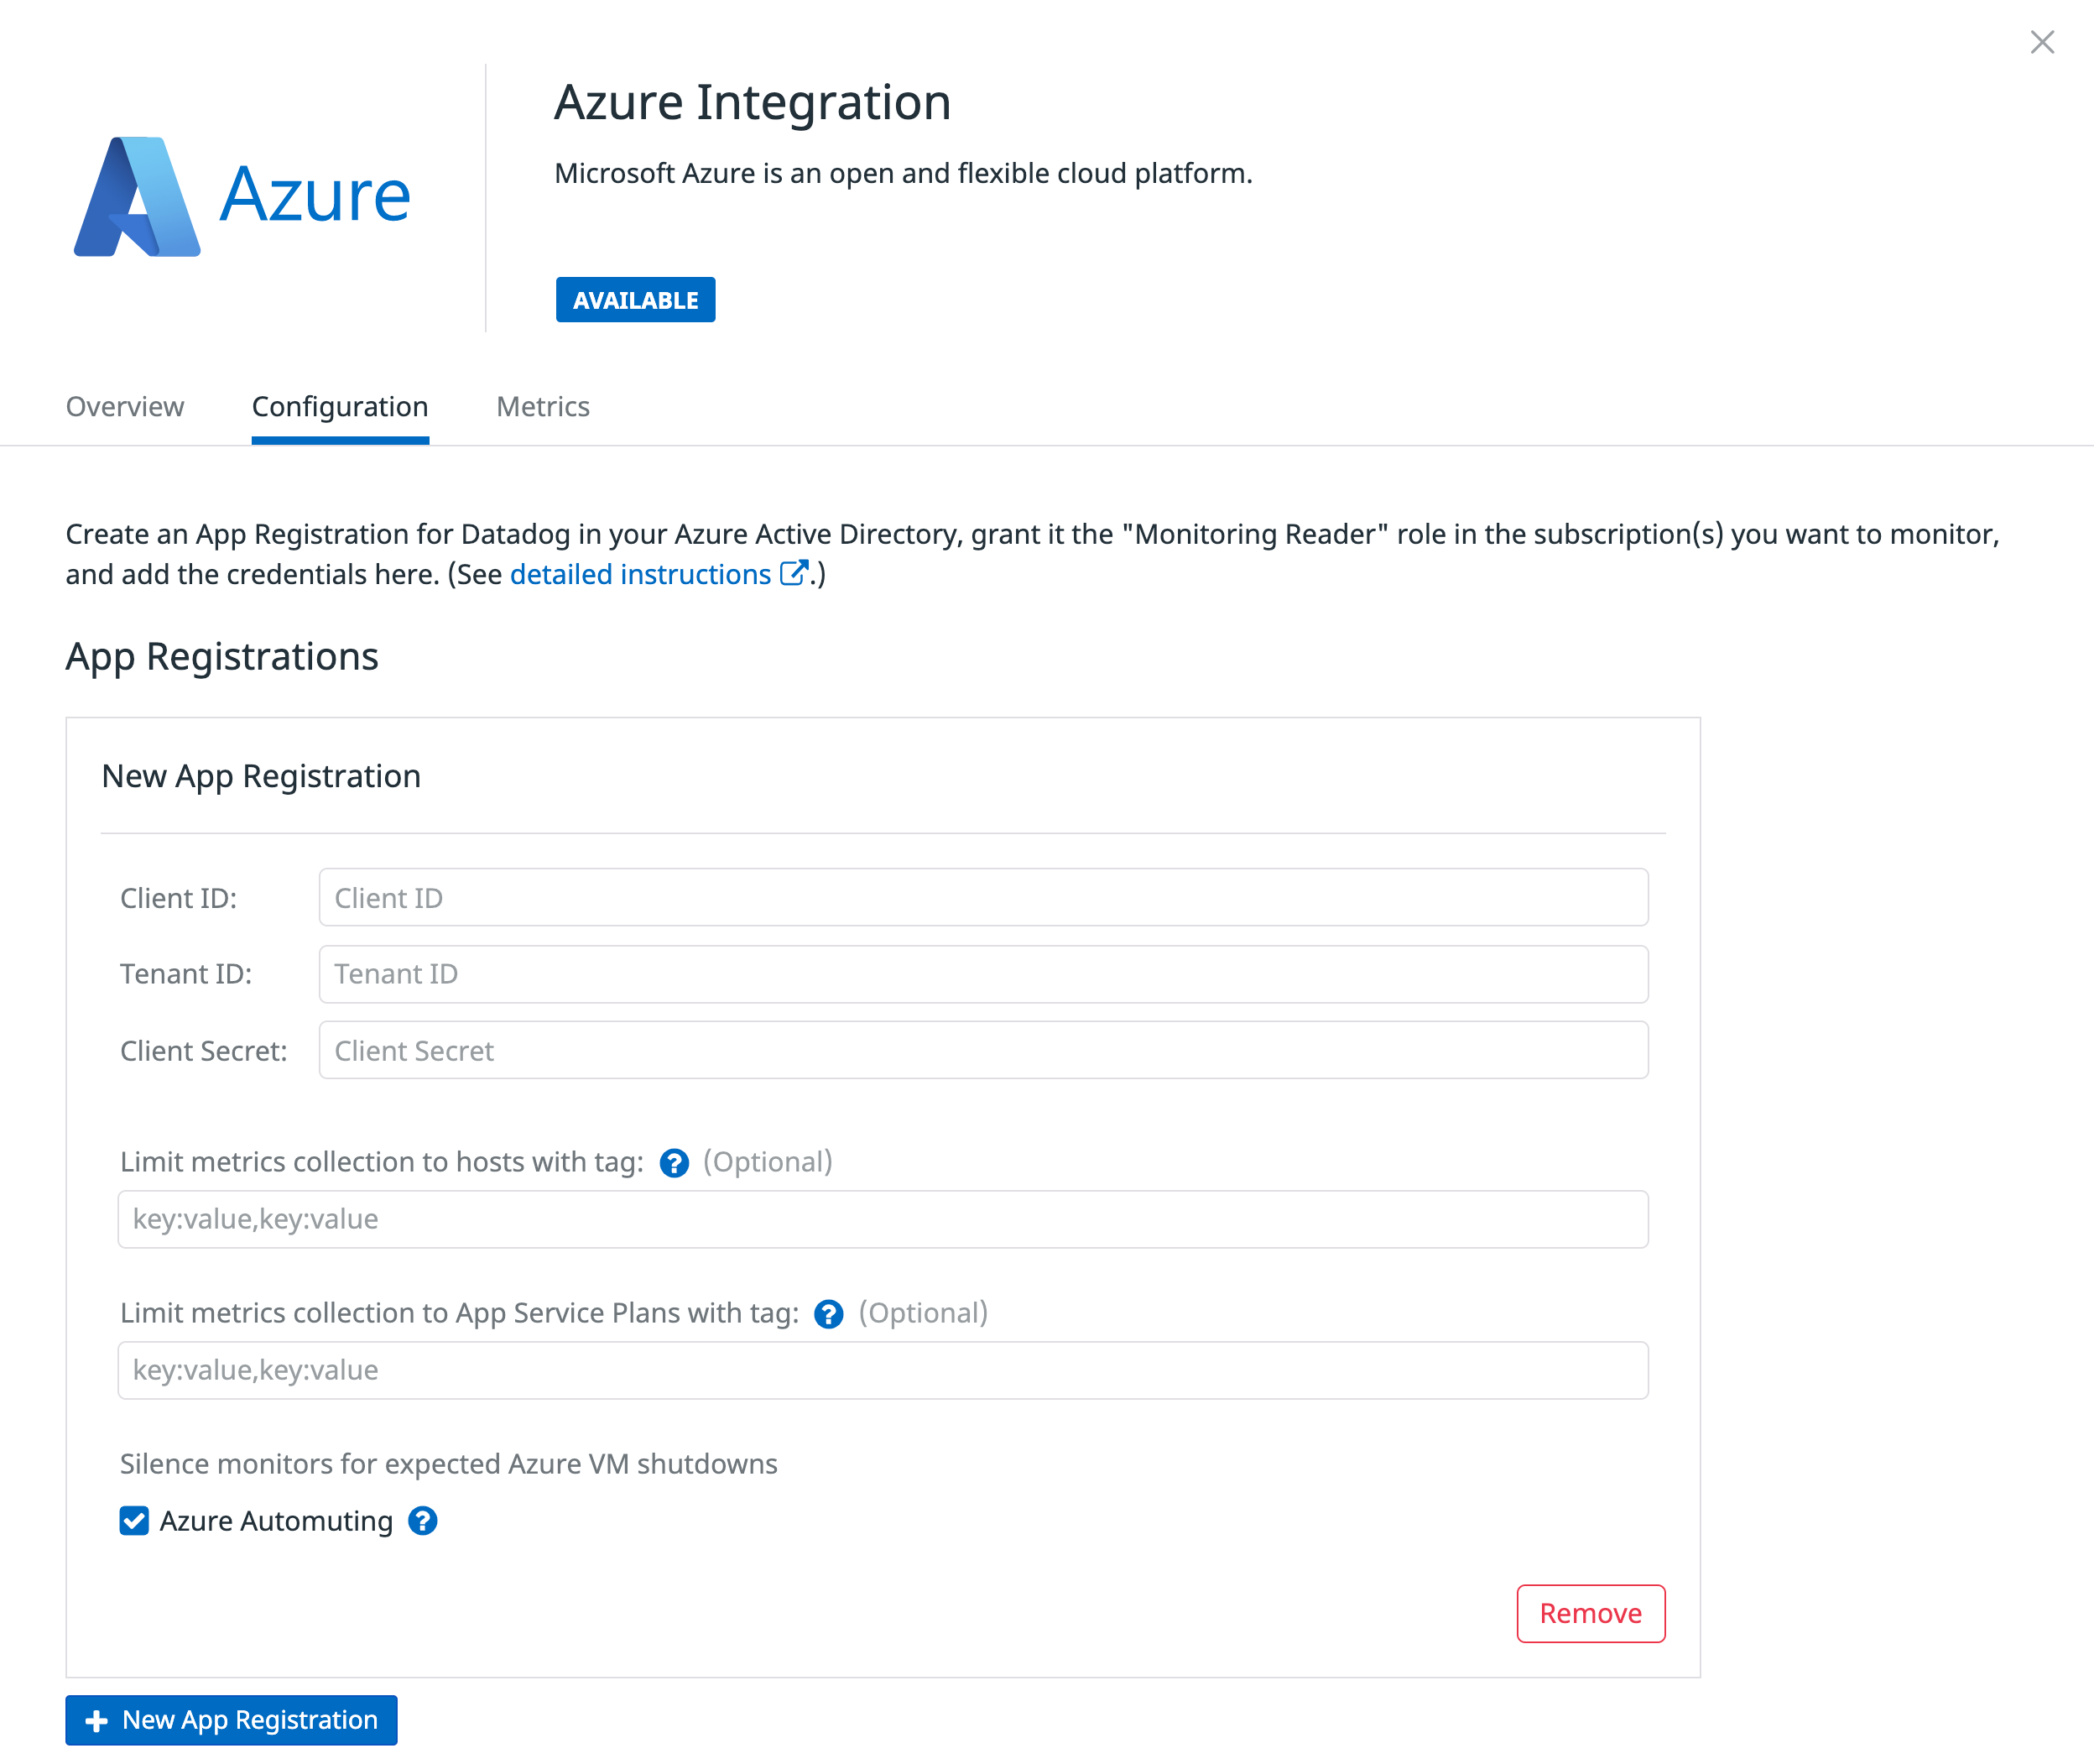The width and height of the screenshot is (2094, 1764).
Task: Click the AVAILABLE status badge
Action: click(635, 299)
